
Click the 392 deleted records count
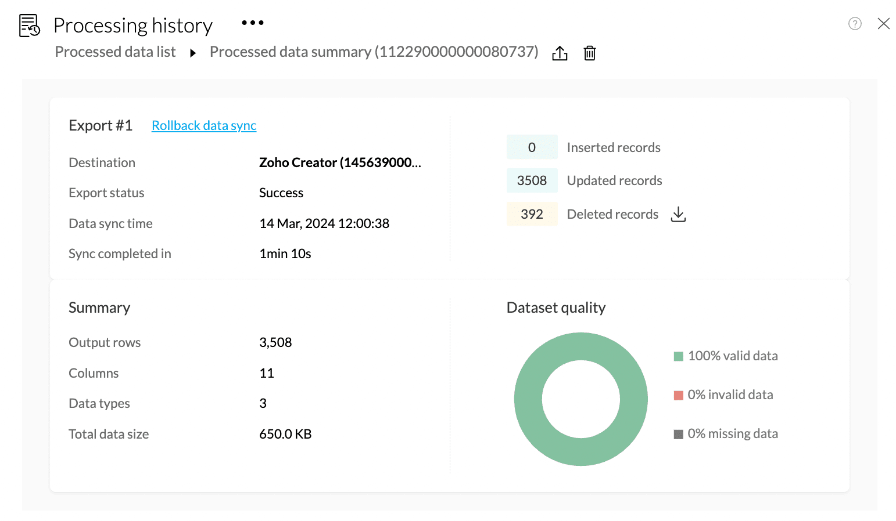(x=532, y=215)
